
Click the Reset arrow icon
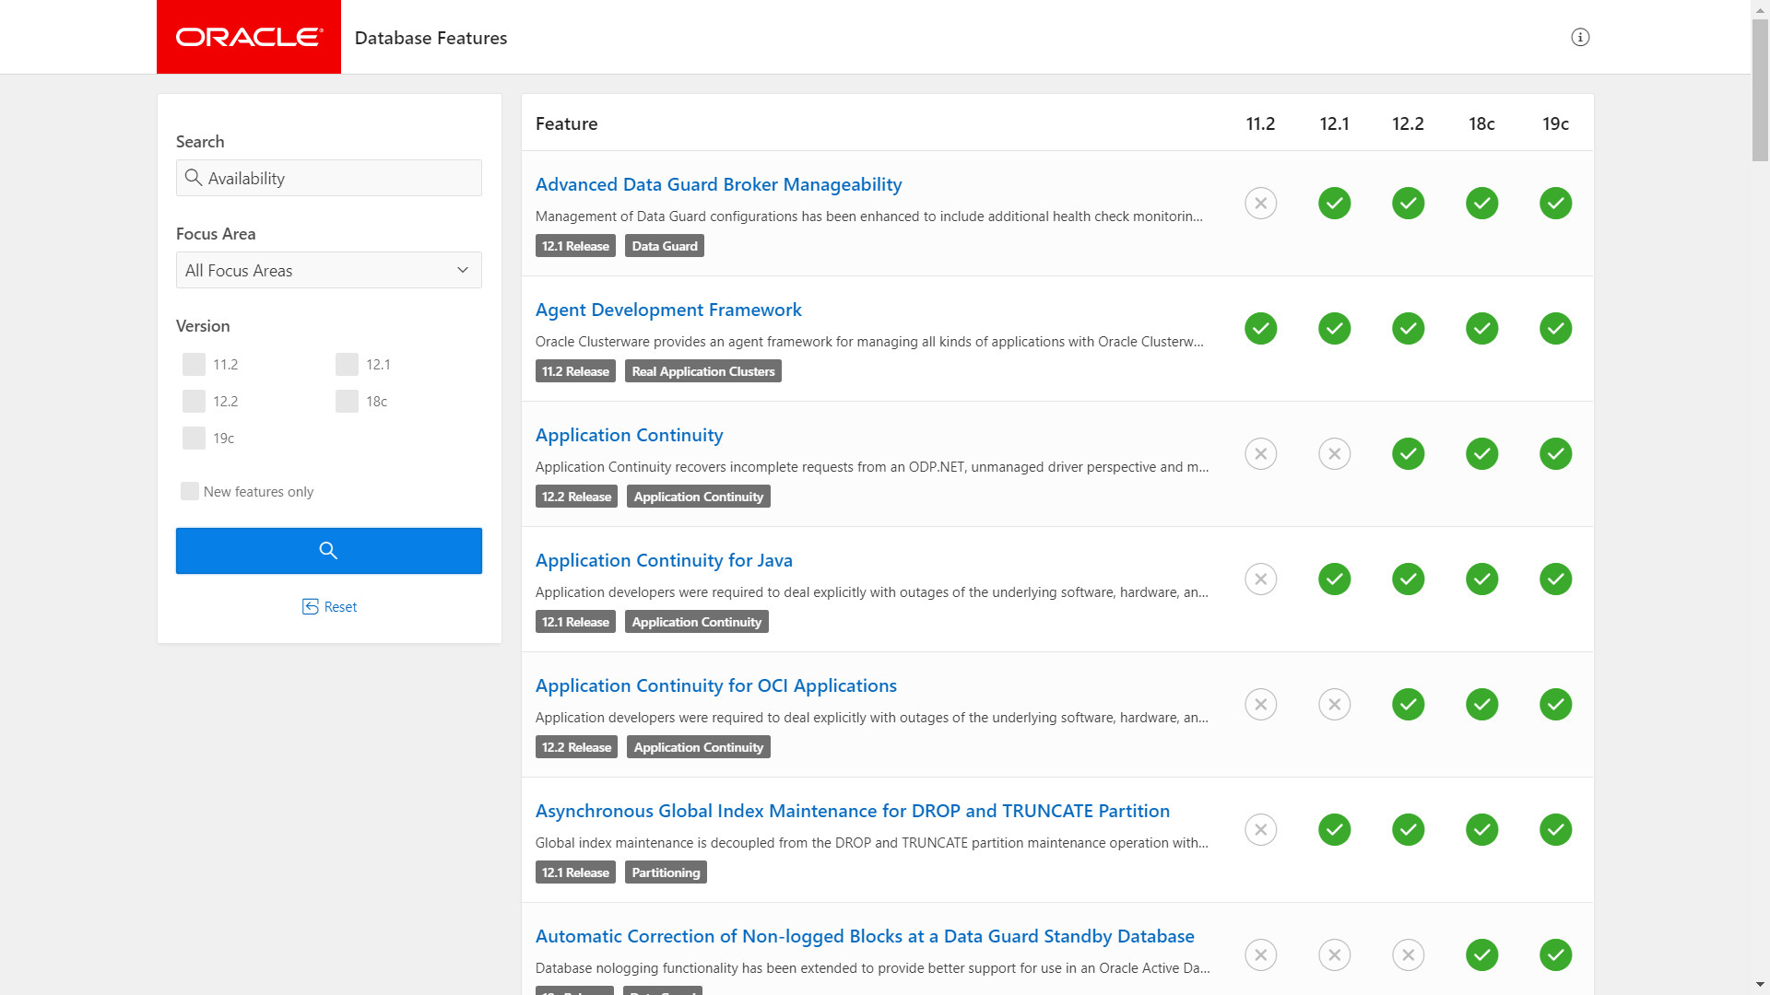[311, 606]
